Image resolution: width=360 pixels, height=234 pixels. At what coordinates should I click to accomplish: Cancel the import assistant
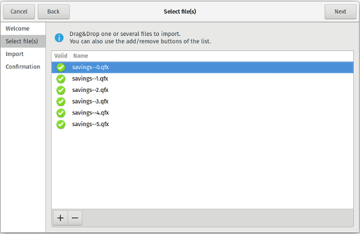[x=19, y=11]
